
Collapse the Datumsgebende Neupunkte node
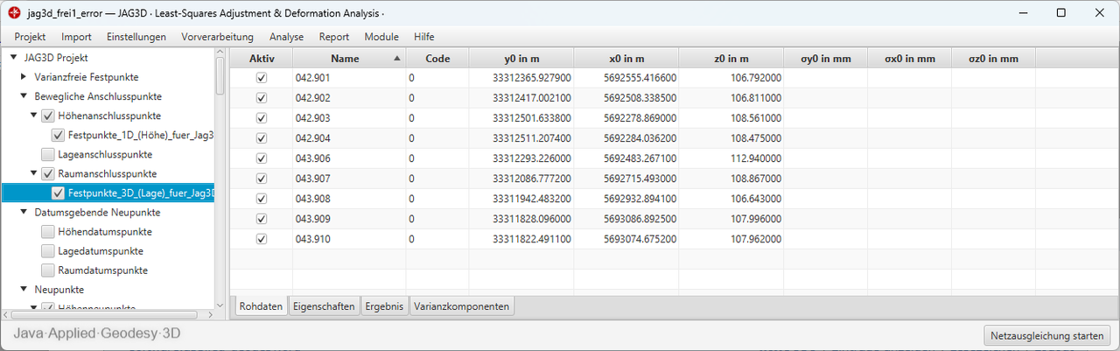(x=24, y=212)
